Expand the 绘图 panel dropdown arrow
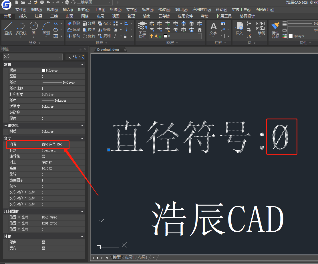Viewport: 318px width, 264px height. pyautogui.click(x=39, y=43)
